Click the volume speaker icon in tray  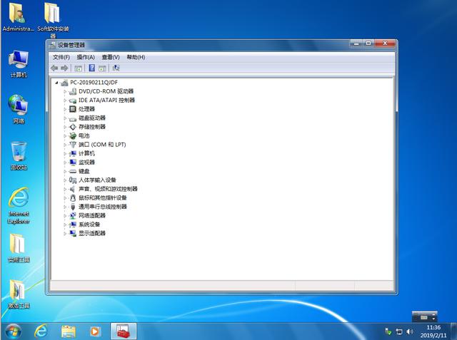408,331
